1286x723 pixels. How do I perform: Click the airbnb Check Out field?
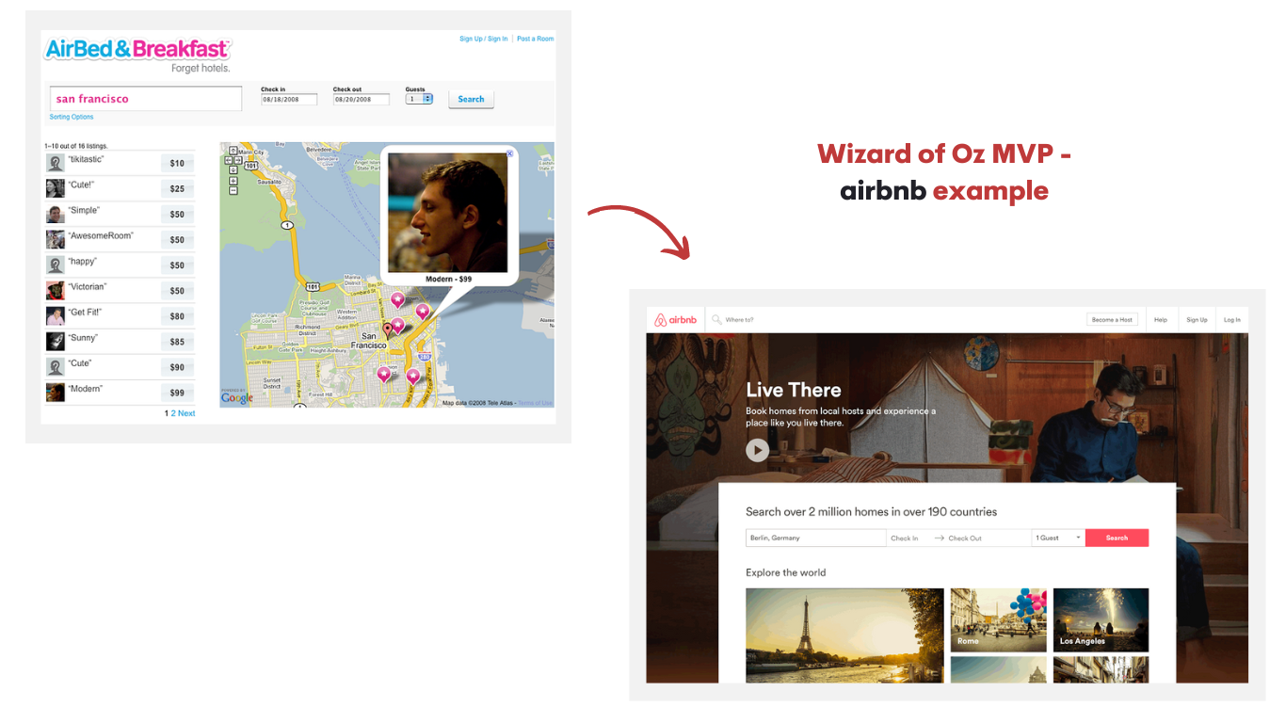[965, 538]
